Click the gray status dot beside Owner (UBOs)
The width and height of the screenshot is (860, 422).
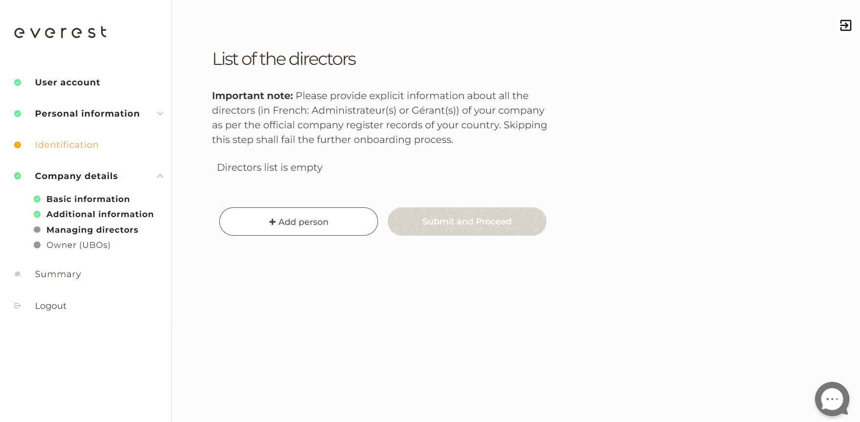click(37, 245)
